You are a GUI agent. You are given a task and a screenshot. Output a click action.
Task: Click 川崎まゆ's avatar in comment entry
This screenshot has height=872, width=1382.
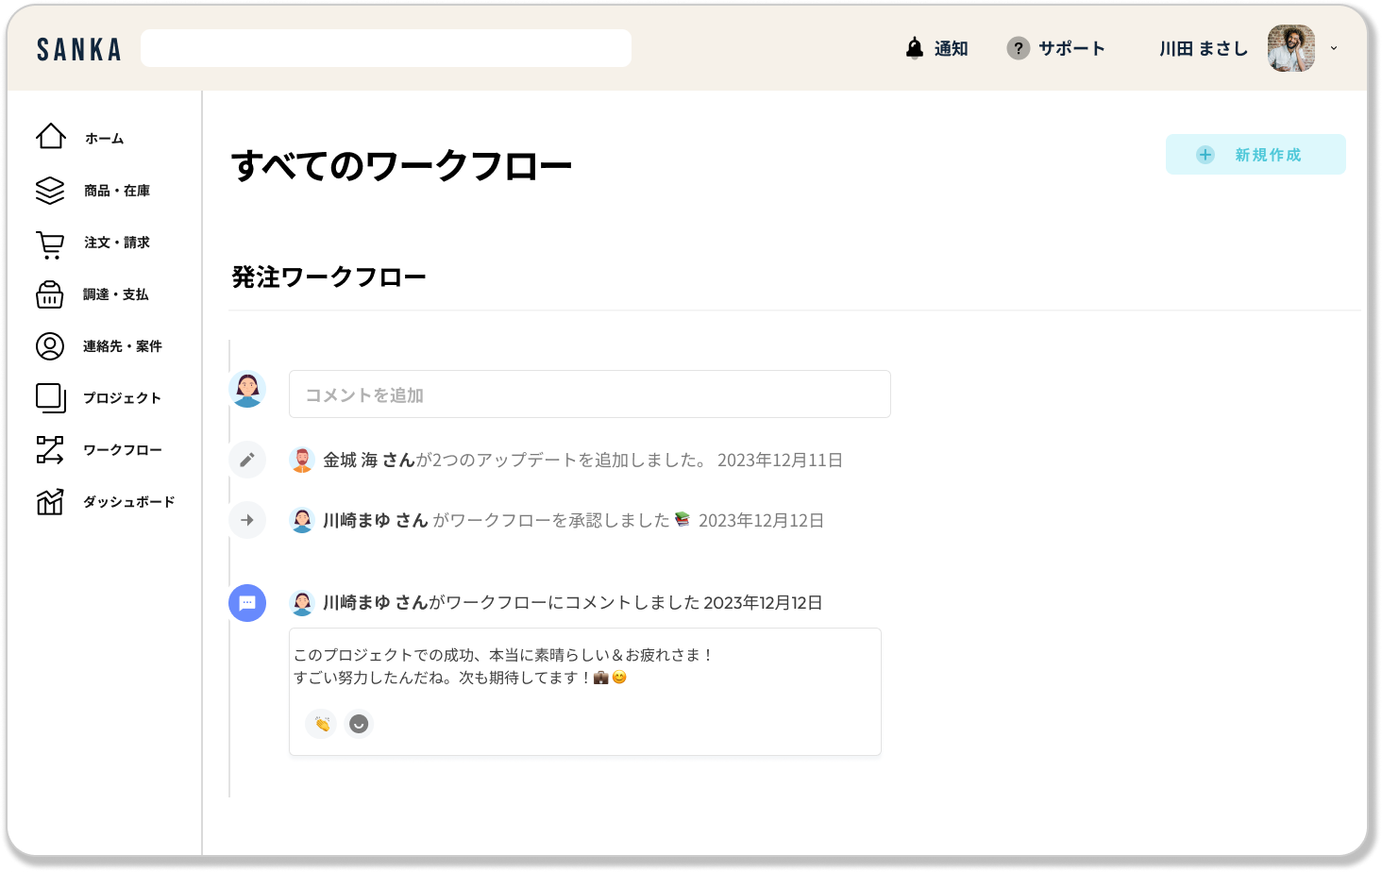tap(302, 602)
